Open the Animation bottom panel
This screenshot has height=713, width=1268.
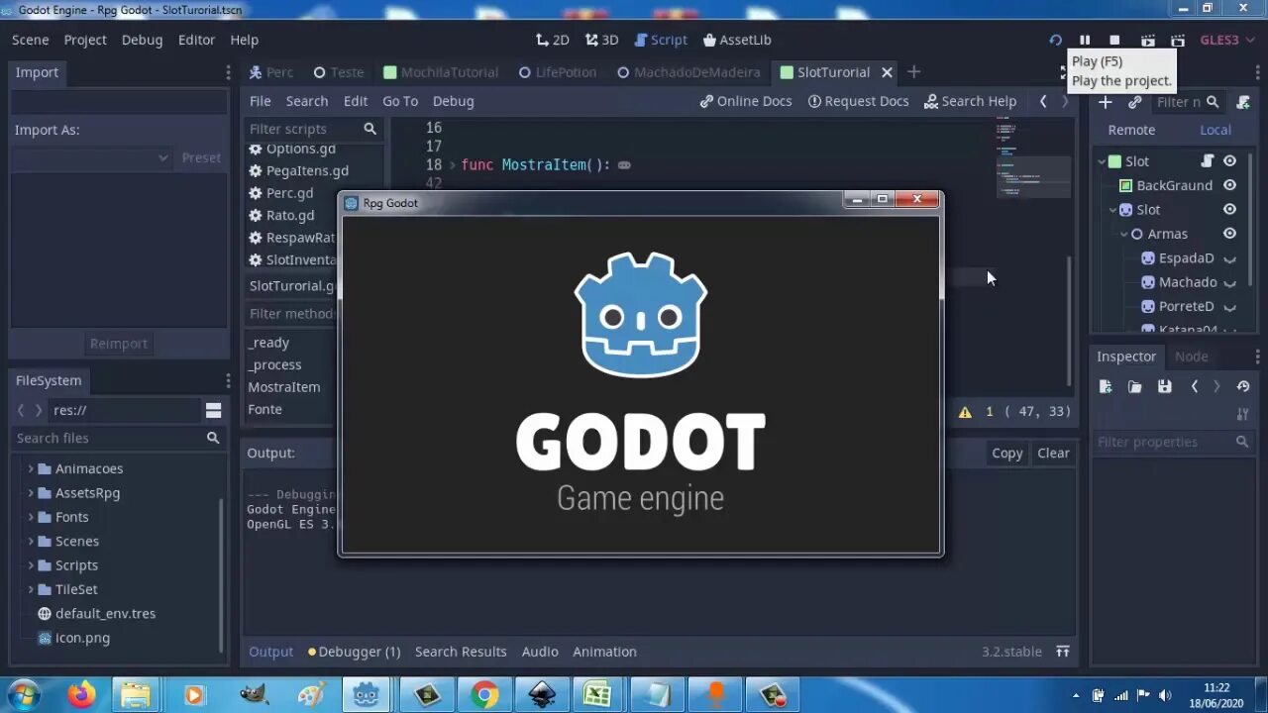[x=604, y=652]
